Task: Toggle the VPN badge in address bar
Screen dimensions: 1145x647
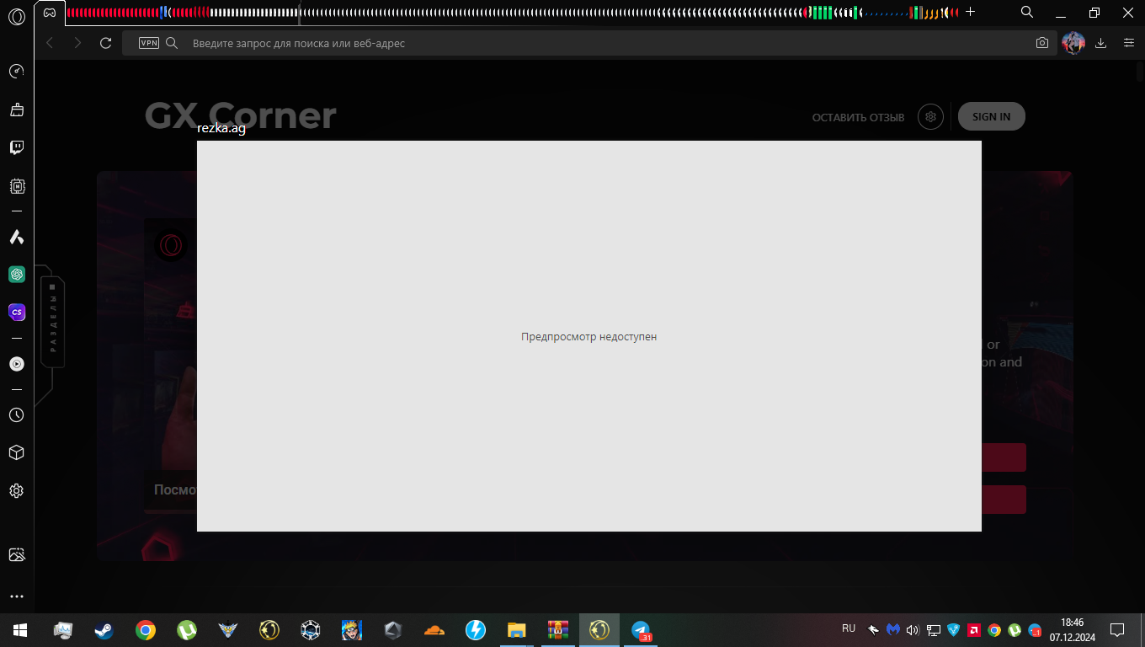Action: pos(149,43)
